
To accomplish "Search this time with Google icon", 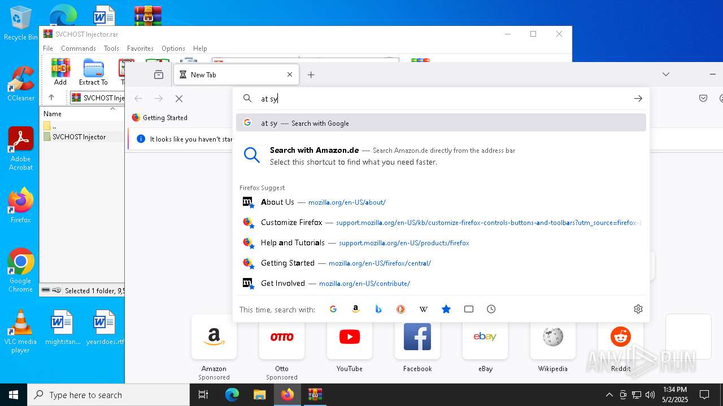I will point(333,309).
